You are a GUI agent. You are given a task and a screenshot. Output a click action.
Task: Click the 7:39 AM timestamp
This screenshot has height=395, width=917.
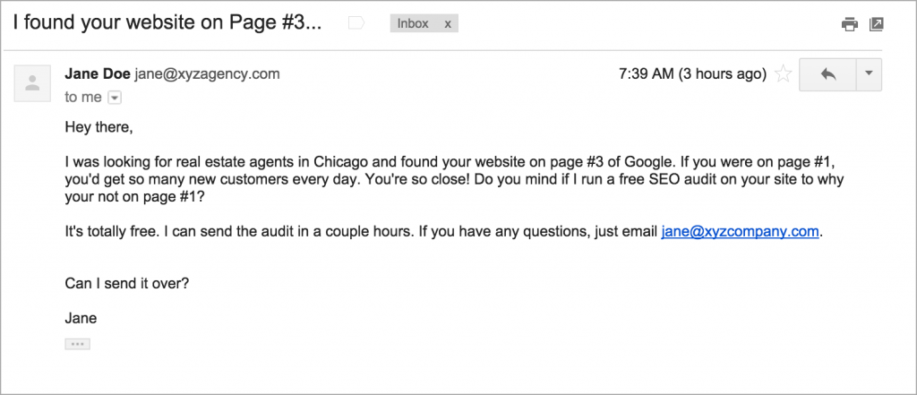(x=691, y=74)
